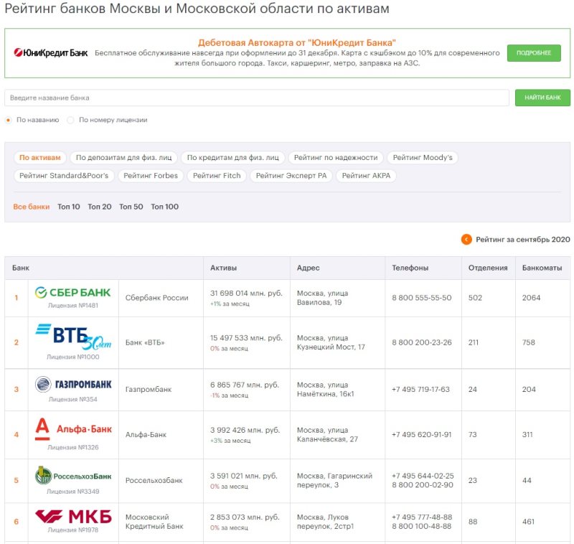
Task: Click the «Отделения» column header
Action: coord(488,268)
